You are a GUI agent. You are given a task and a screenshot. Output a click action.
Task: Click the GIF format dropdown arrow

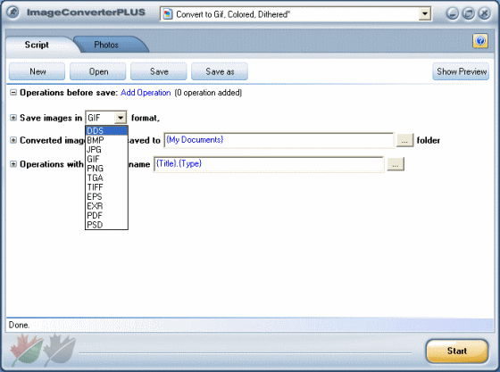pyautogui.click(x=121, y=118)
